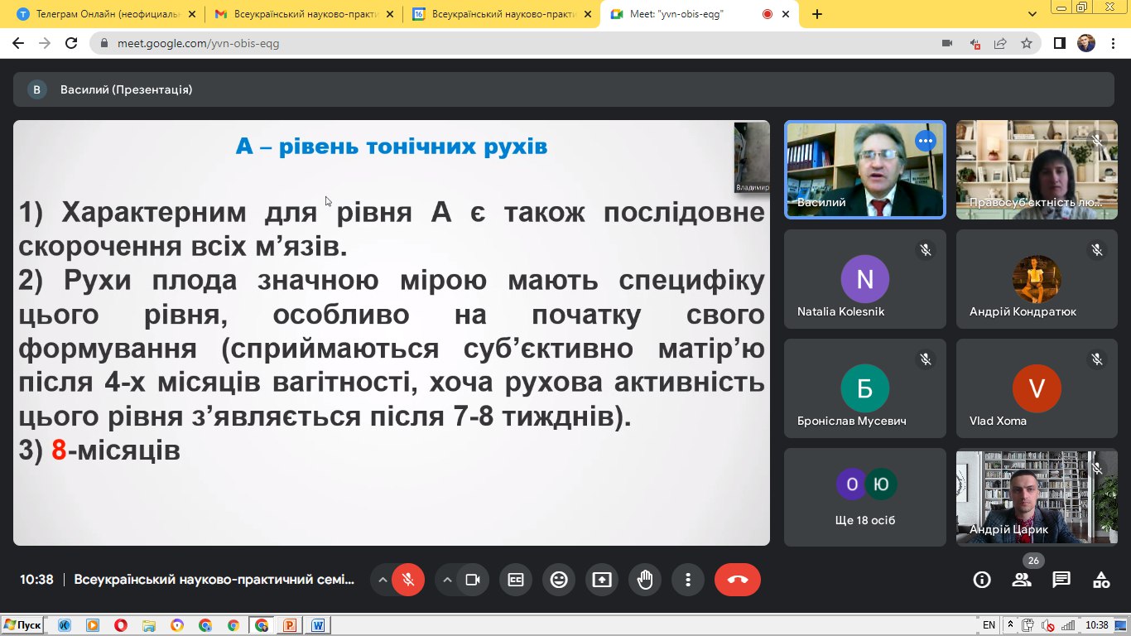1131x636 pixels.
Task: Expand audio settings arrow beside microphone
Action: click(383, 580)
